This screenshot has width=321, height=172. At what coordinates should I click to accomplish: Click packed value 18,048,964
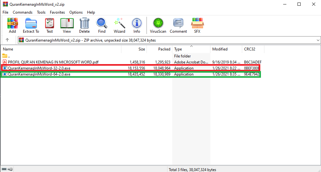pos(162,68)
